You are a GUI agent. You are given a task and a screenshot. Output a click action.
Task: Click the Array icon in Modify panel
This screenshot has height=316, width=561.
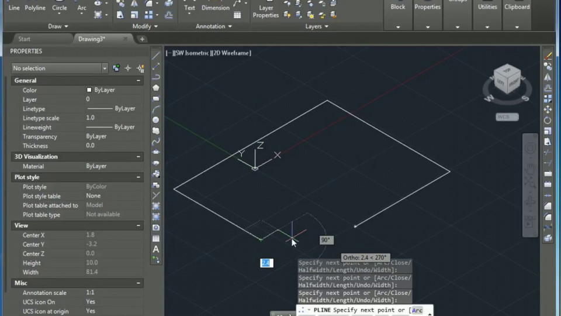(148, 15)
